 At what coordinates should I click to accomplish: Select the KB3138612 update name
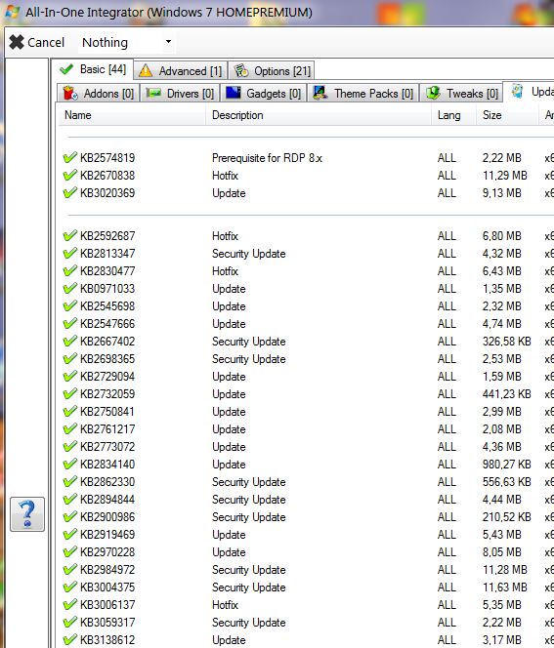(x=107, y=640)
